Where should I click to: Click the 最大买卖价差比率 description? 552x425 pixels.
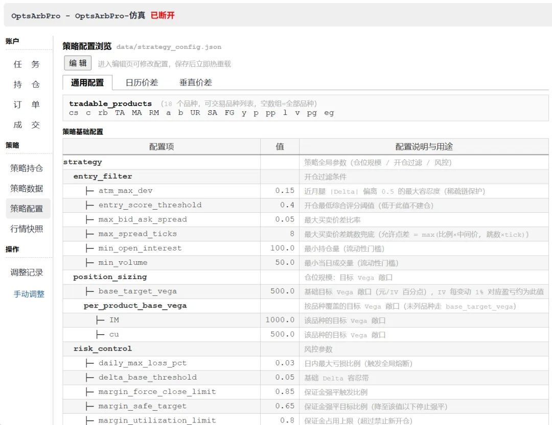click(x=332, y=220)
